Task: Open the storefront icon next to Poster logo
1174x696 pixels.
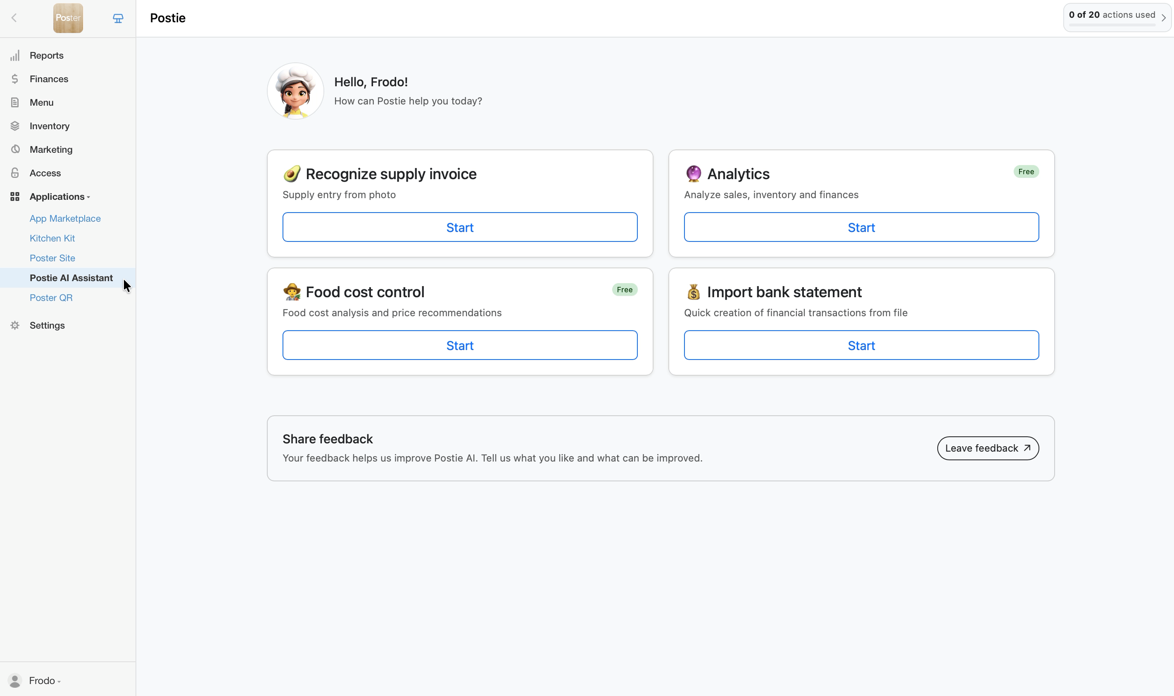Action: point(118,18)
